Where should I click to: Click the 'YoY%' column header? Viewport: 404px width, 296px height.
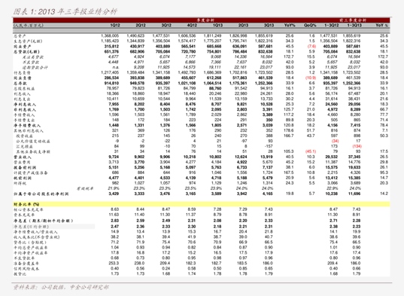pos(290,26)
